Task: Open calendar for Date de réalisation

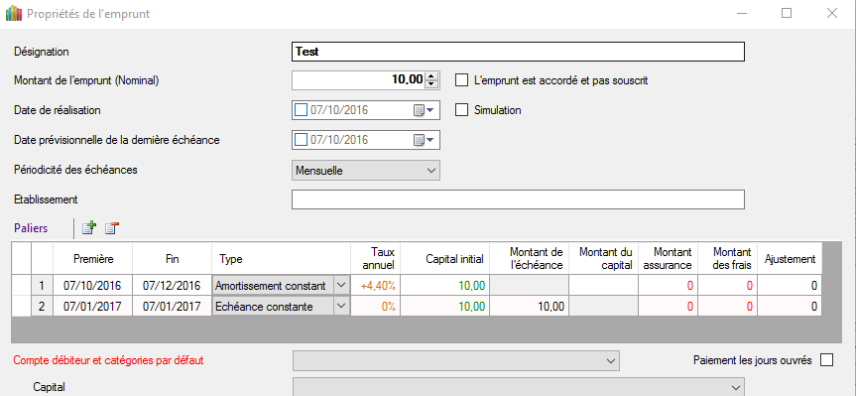Action: tap(424, 110)
